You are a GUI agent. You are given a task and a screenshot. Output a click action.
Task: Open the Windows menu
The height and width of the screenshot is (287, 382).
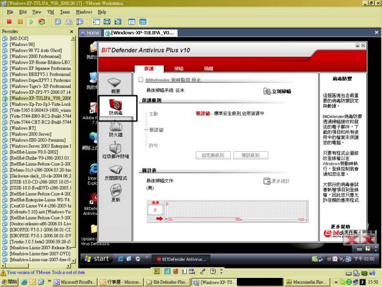pyautogui.click(x=84, y=11)
